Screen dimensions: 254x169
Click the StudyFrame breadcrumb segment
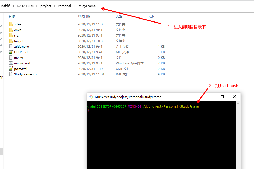point(87,6)
